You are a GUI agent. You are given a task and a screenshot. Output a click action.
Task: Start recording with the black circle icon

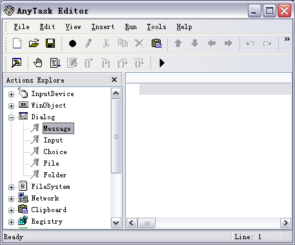point(72,44)
